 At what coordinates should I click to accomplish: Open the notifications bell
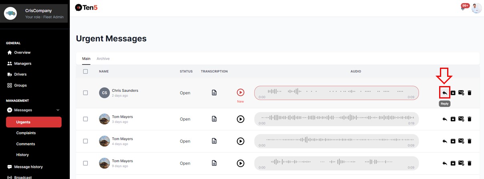[x=463, y=8]
